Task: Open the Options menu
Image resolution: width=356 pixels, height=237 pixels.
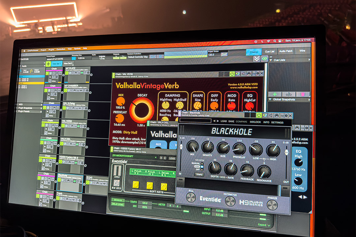Action: 77,48
